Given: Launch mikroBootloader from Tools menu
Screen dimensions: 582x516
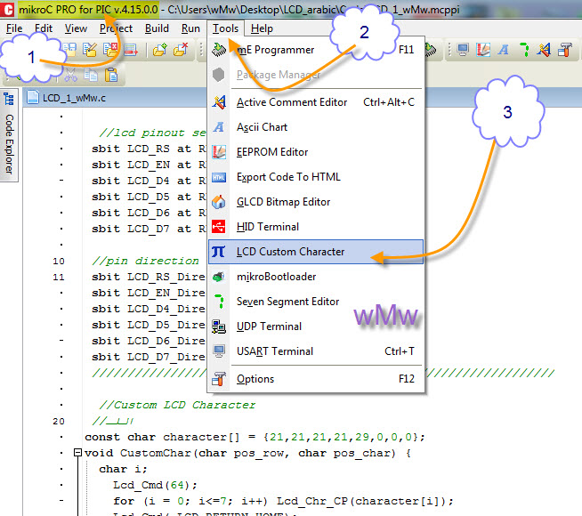Looking at the screenshot, I should (x=316, y=277).
